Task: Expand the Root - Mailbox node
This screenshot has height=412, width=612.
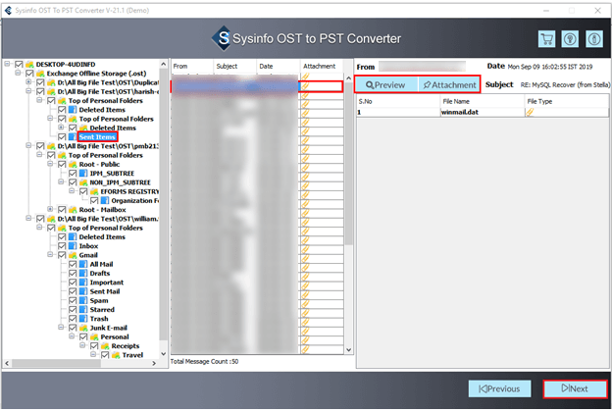Action: [x=50, y=209]
